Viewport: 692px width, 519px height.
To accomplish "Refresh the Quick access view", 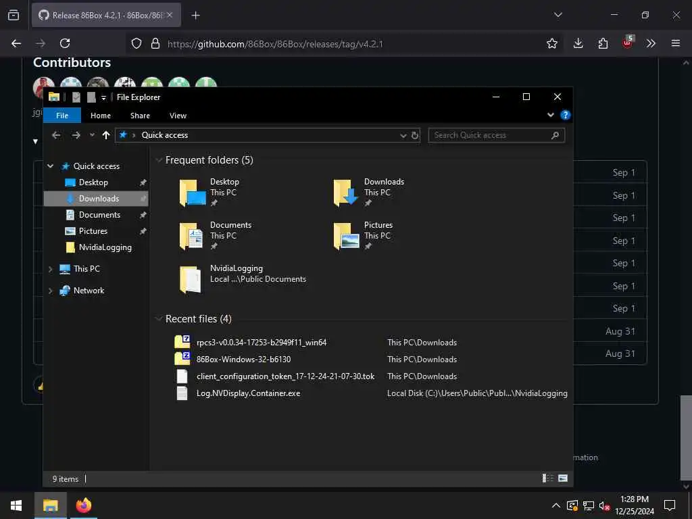I will coord(415,135).
